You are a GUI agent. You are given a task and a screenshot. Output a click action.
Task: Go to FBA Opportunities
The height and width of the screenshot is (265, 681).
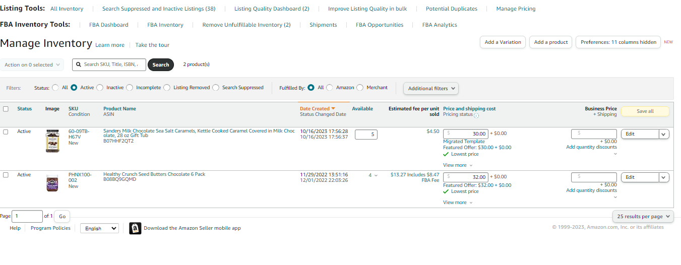pos(380,25)
